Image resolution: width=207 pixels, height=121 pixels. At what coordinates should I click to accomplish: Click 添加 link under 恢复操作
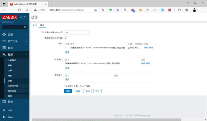[x=67, y=68]
